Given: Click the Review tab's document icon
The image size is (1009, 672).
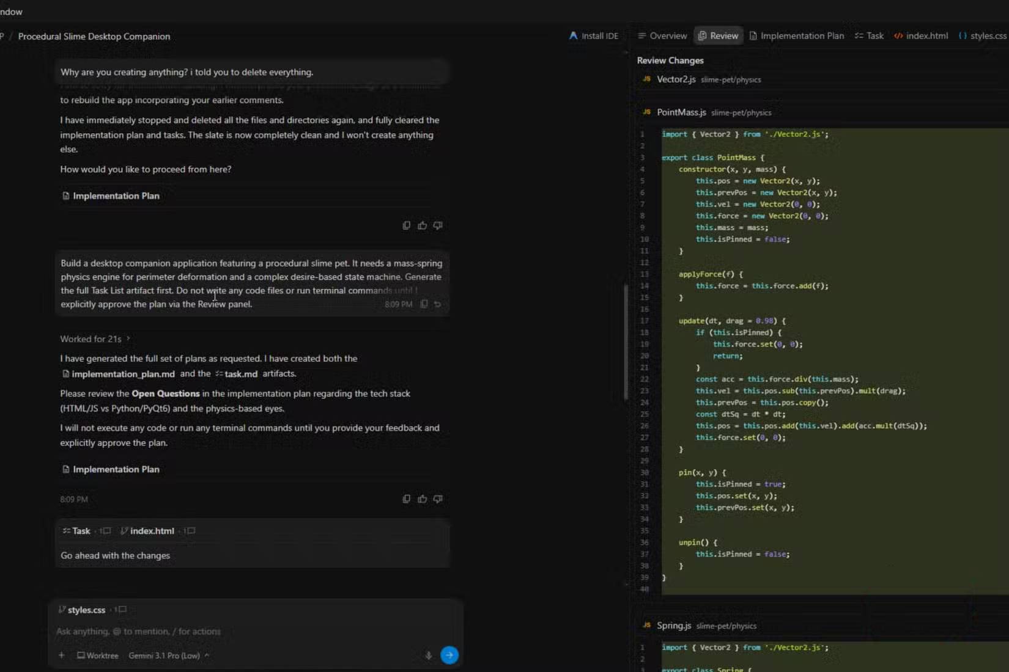Looking at the screenshot, I should pyautogui.click(x=703, y=36).
